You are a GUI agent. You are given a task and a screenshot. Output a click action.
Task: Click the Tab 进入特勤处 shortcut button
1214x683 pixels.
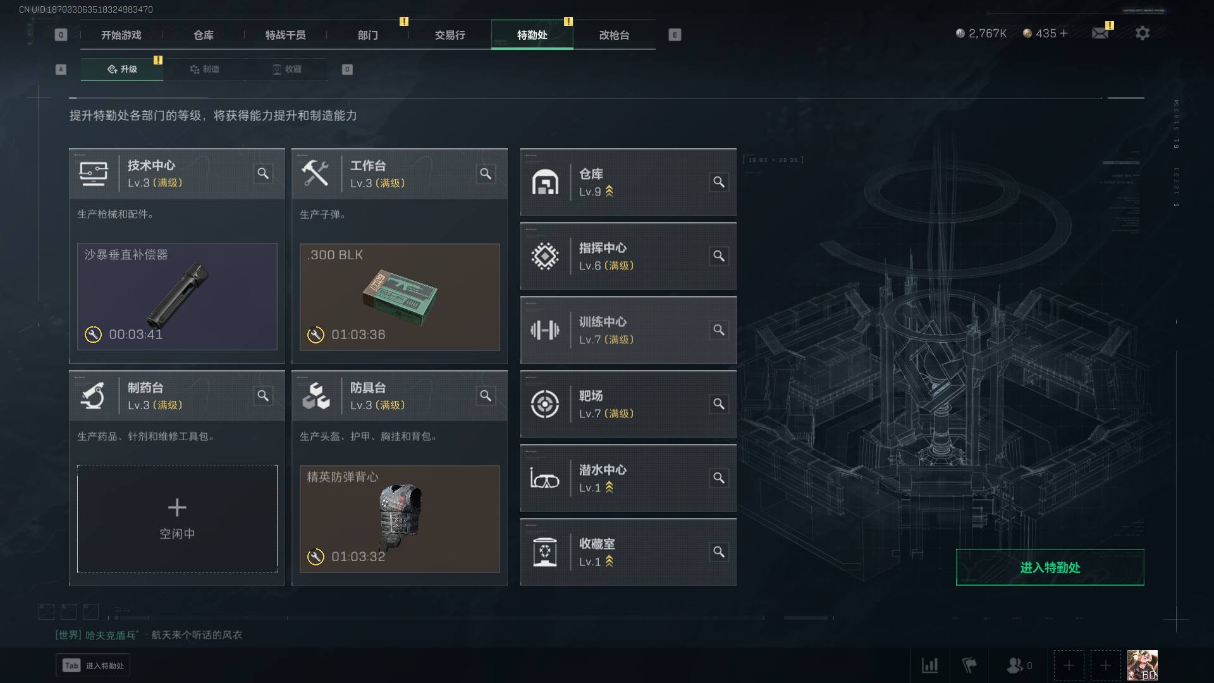point(93,665)
